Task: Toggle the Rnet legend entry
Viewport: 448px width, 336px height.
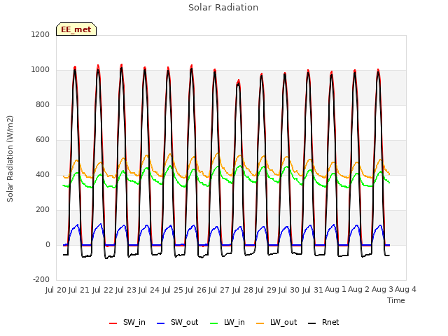Action: (x=323, y=323)
